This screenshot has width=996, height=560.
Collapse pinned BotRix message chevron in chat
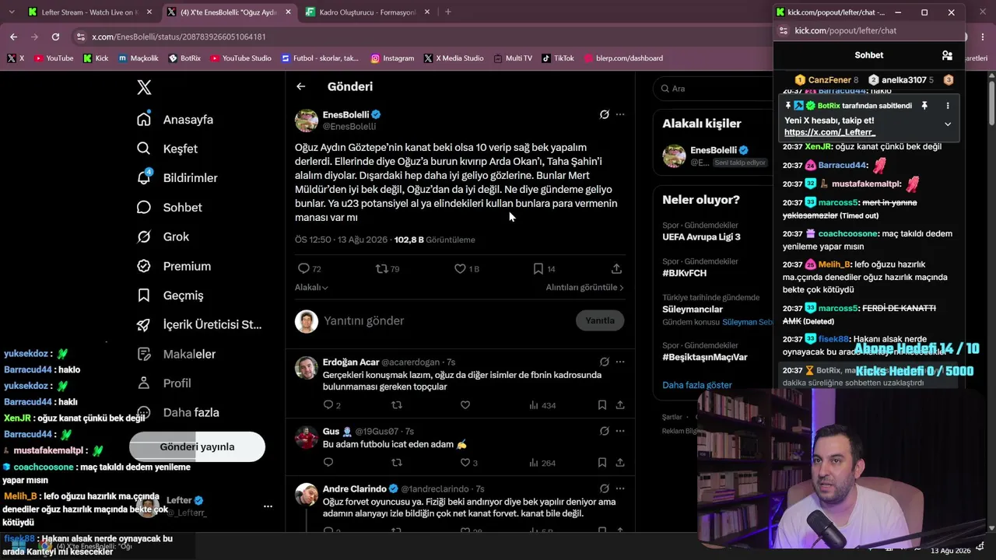948,124
